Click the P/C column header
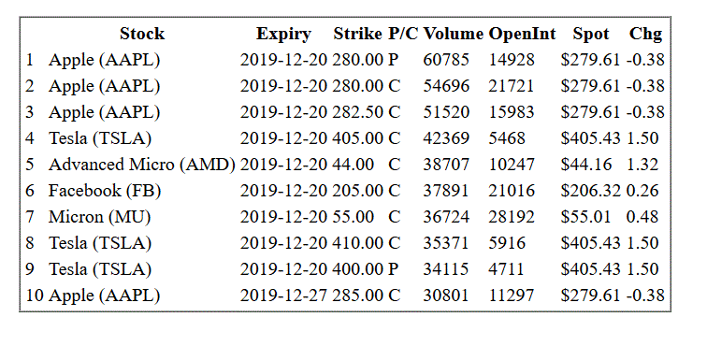Image resolution: width=707 pixels, height=346 pixels. point(403,34)
